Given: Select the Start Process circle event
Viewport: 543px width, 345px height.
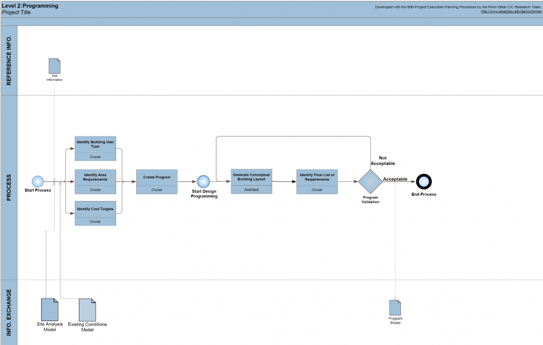Looking at the screenshot, I should pos(37,181).
